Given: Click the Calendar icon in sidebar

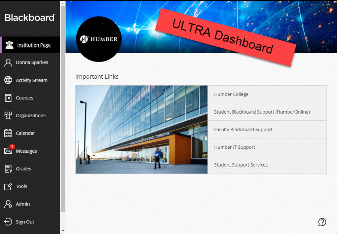Looking at the screenshot, I should (8, 133).
